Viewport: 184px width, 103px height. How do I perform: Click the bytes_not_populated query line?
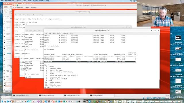(x=58, y=79)
